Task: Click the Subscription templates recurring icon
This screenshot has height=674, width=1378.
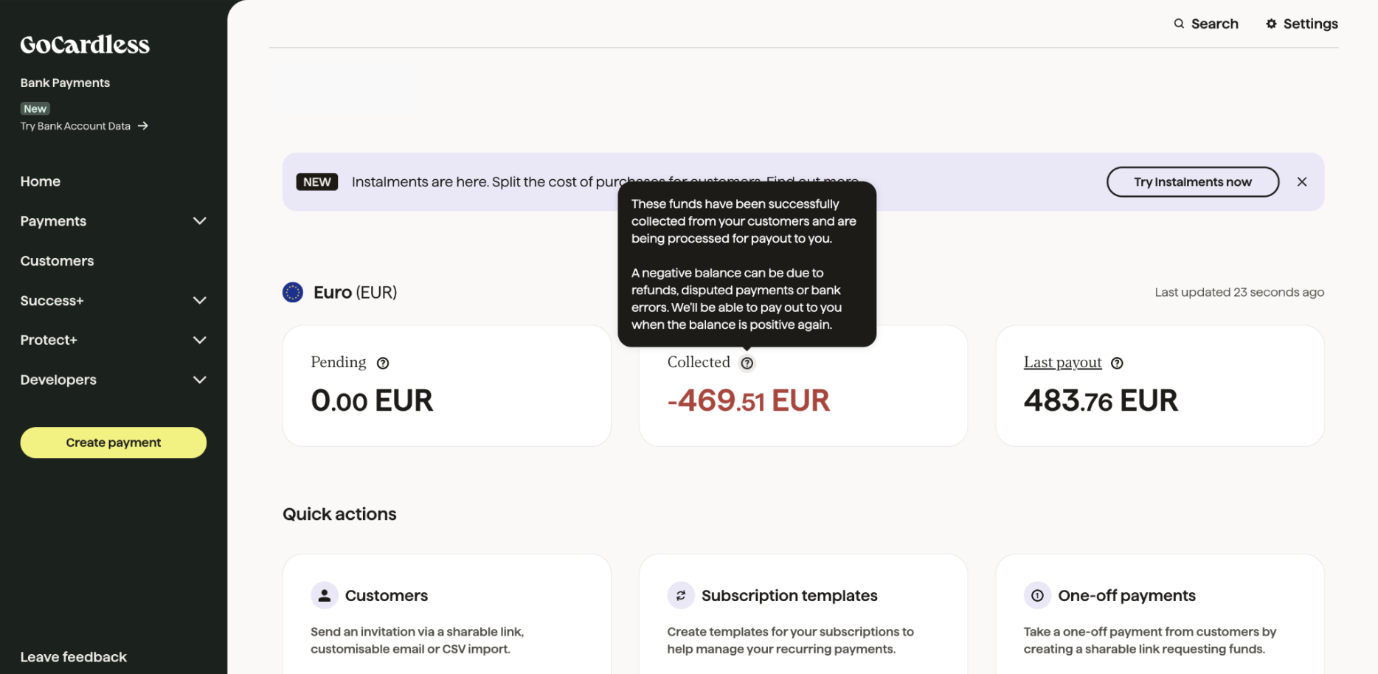Action: point(681,596)
